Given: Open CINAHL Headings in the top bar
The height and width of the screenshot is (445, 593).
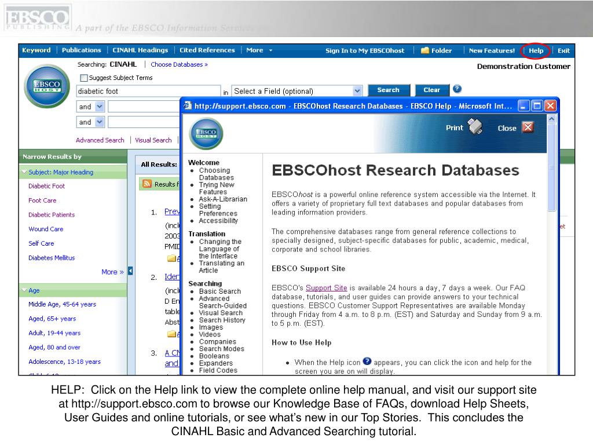Looking at the screenshot, I should point(140,50).
